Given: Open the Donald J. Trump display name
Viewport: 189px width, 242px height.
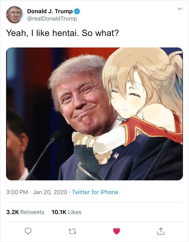Looking at the screenshot, I should (x=50, y=11).
